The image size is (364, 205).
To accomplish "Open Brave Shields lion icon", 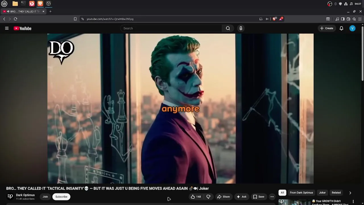I will 274,19.
